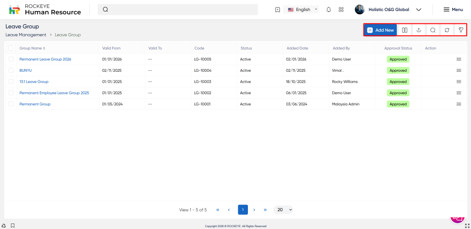Open the 20 rows per page dropdown
This screenshot has height=229, width=471.
(x=283, y=210)
